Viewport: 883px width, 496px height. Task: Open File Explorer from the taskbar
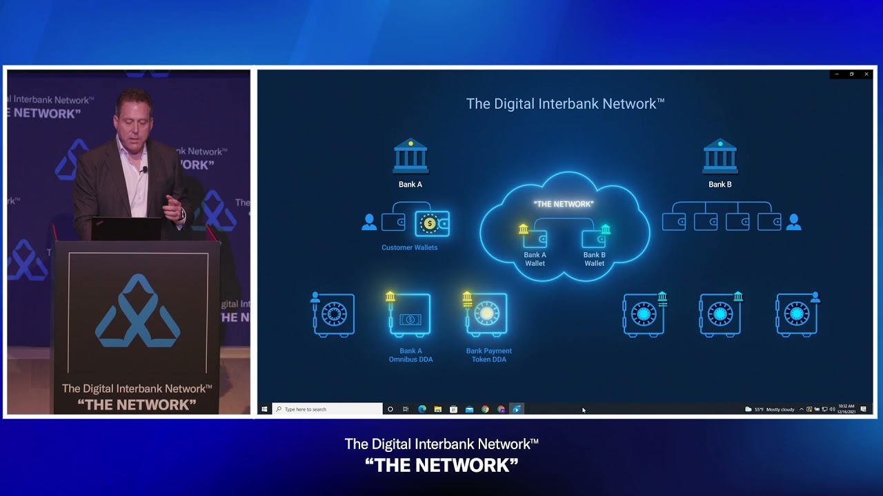click(x=438, y=409)
